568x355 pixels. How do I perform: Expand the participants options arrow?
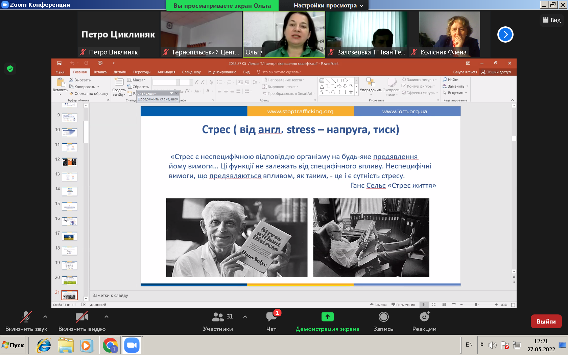coord(245,317)
